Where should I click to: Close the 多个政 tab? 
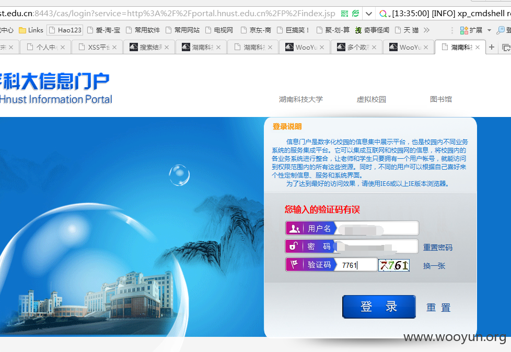pyautogui.click(x=374, y=48)
